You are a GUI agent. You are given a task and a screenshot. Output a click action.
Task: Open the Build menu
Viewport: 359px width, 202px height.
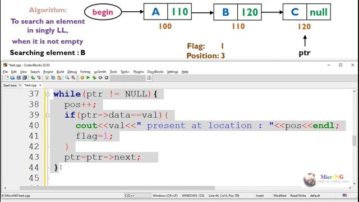coord(60,72)
